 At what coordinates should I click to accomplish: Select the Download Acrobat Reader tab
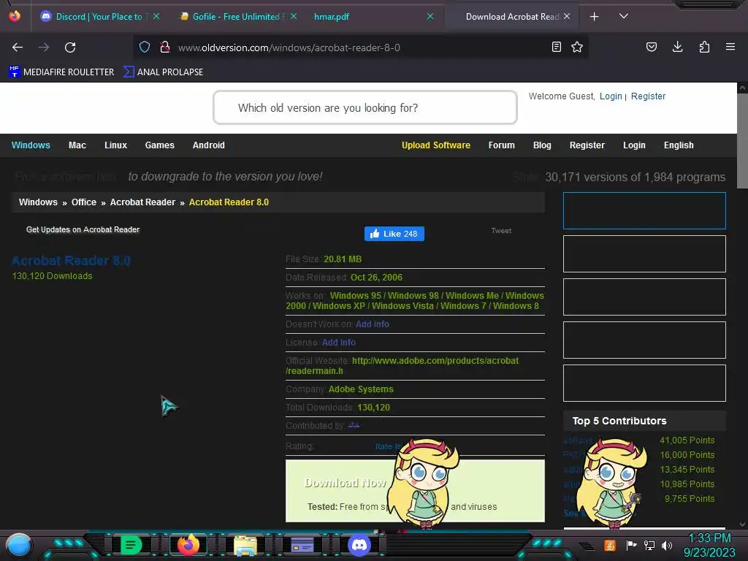point(512,17)
